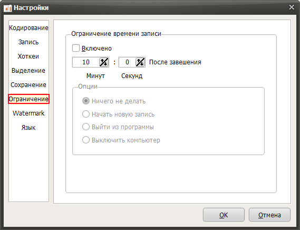This screenshot has width=300, height=230.
Task: Focus the minutes input field showing 10
Action: tap(86, 62)
